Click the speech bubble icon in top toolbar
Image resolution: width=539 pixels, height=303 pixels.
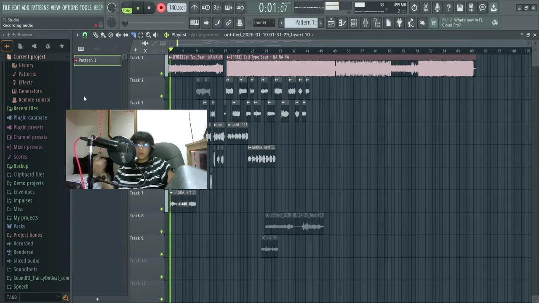click(x=483, y=8)
